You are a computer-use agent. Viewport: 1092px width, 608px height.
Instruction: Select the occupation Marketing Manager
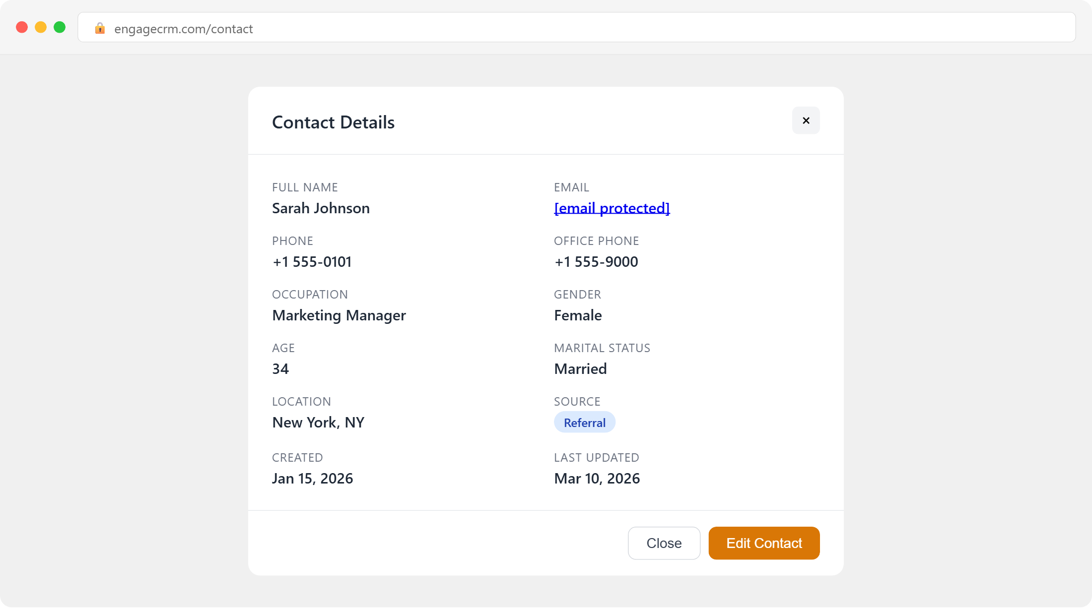click(x=339, y=315)
